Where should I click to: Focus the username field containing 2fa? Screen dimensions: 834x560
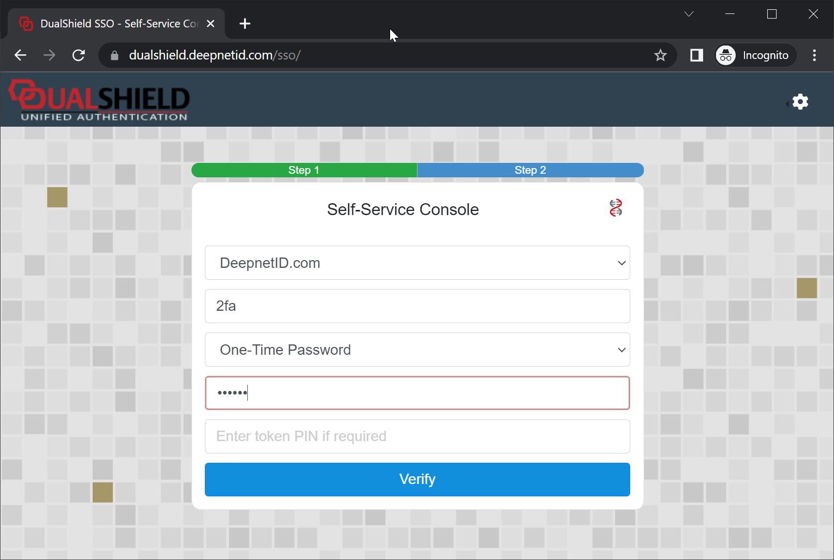click(x=417, y=306)
